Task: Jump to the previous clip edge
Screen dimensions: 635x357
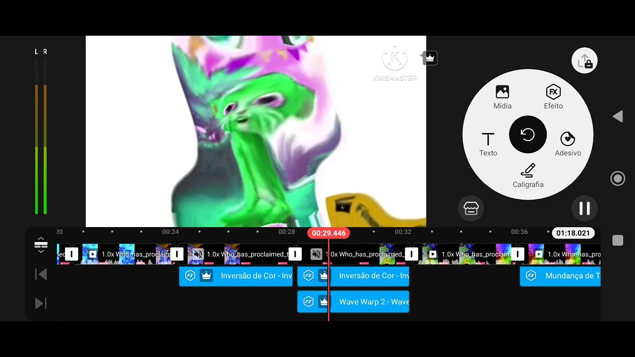Action: (41, 274)
